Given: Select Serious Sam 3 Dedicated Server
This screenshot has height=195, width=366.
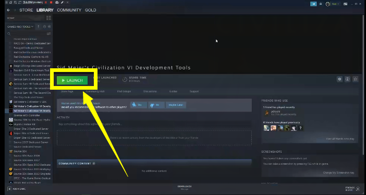Looking at the screenshot, I should click(32, 79).
